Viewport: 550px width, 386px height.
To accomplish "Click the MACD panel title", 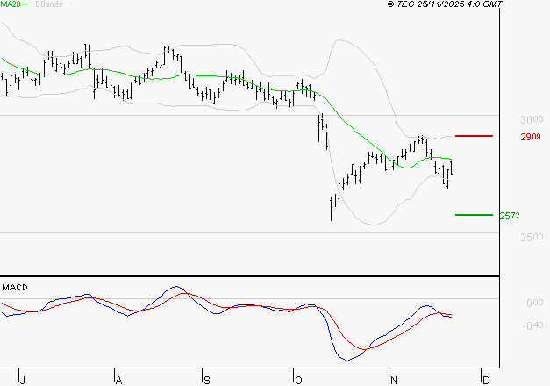I will click(x=15, y=288).
